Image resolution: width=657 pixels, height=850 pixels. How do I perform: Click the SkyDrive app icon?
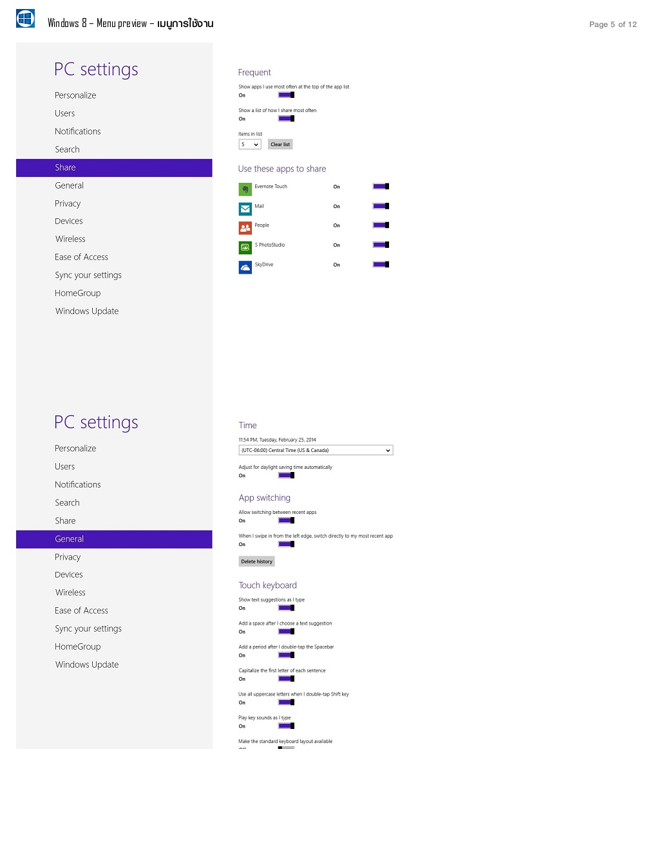[245, 267]
